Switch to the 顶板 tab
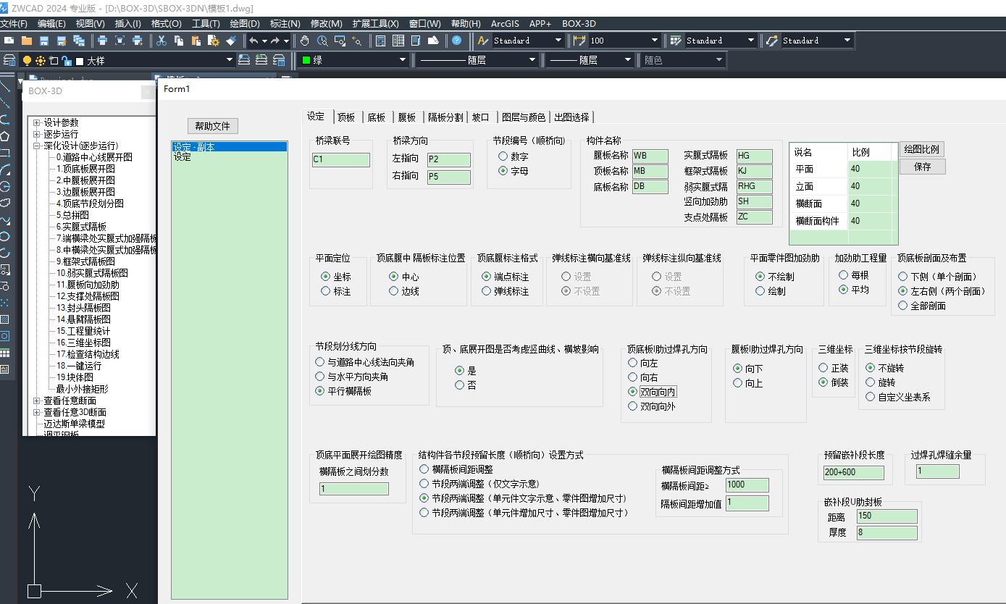 (x=346, y=117)
